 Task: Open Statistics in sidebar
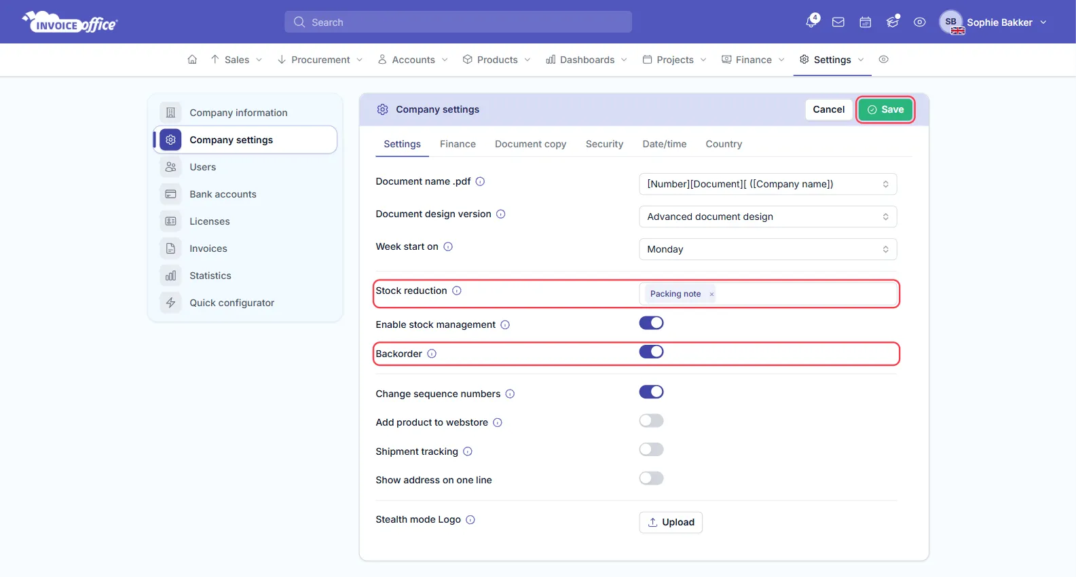(x=245, y=276)
